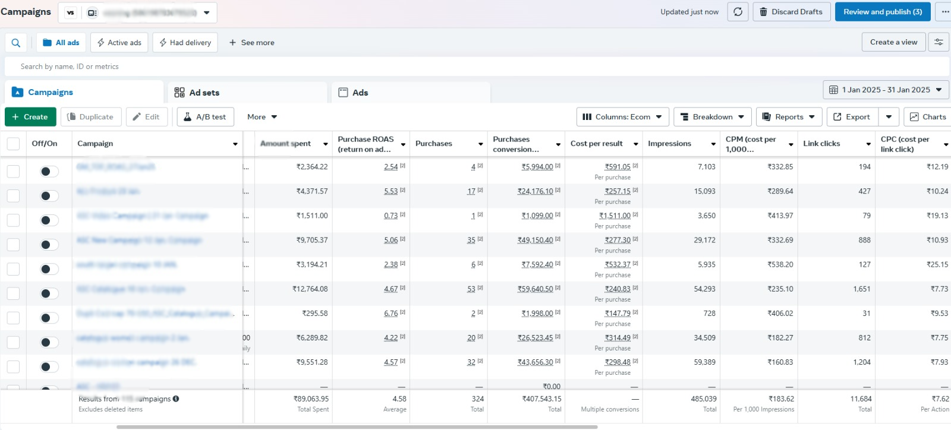The height and width of the screenshot is (430, 951).
Task: Click the footnote icon beside ROAS 6.76
Action: click(x=403, y=312)
